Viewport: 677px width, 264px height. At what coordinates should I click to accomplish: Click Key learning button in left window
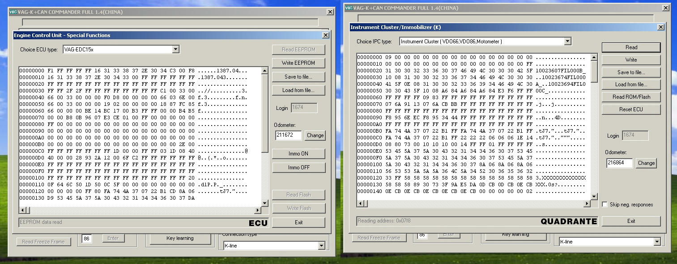180,239
